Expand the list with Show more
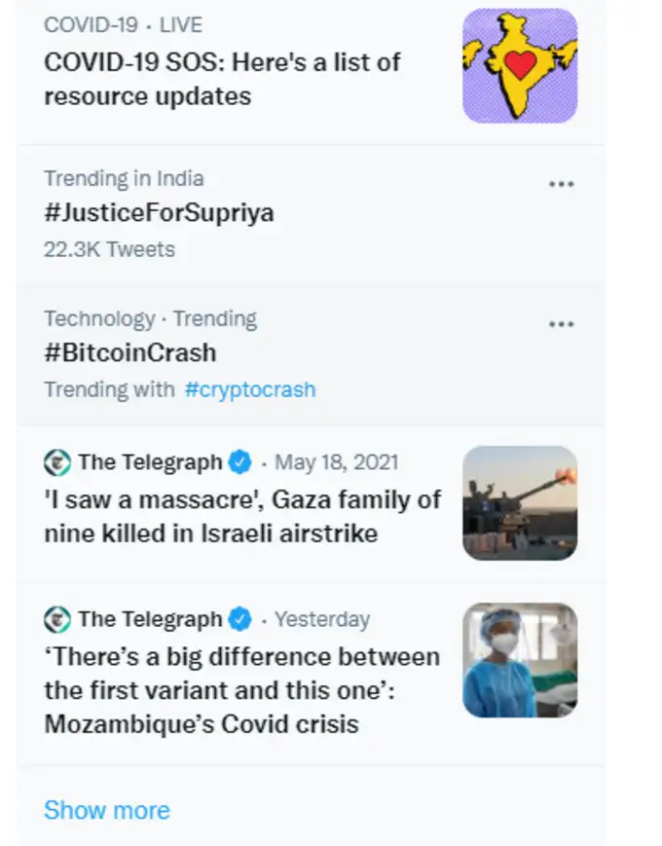The image size is (662, 846). point(107,810)
